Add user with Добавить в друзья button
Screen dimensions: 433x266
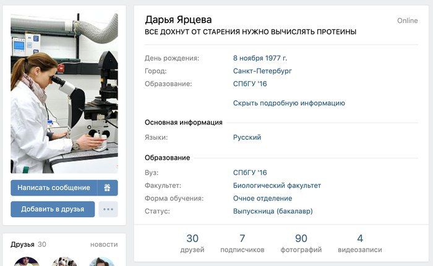pos(53,209)
